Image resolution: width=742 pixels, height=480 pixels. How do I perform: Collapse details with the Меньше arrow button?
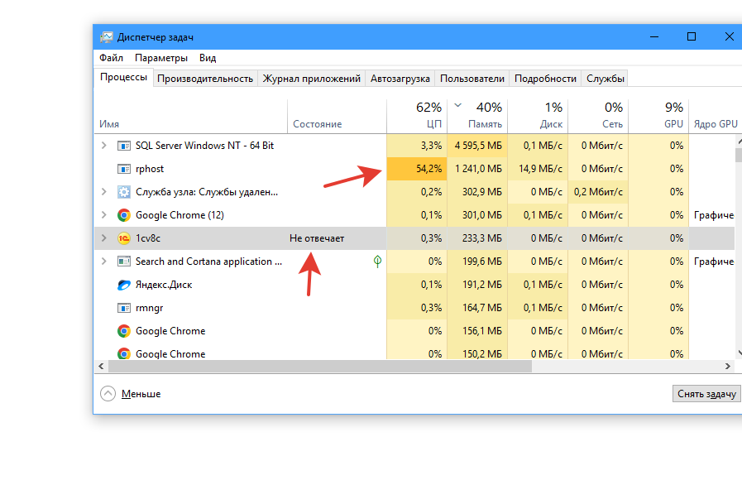pyautogui.click(x=108, y=394)
